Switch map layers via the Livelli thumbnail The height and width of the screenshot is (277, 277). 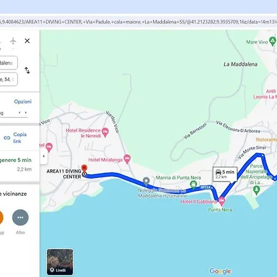point(60,262)
